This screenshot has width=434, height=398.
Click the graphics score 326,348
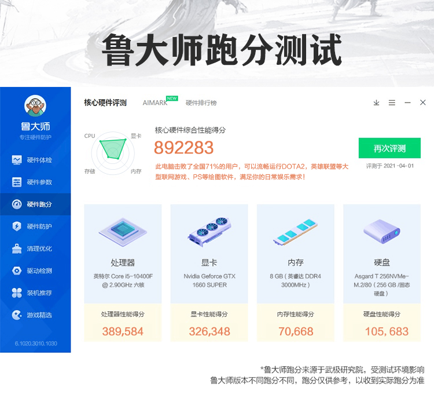tap(209, 331)
